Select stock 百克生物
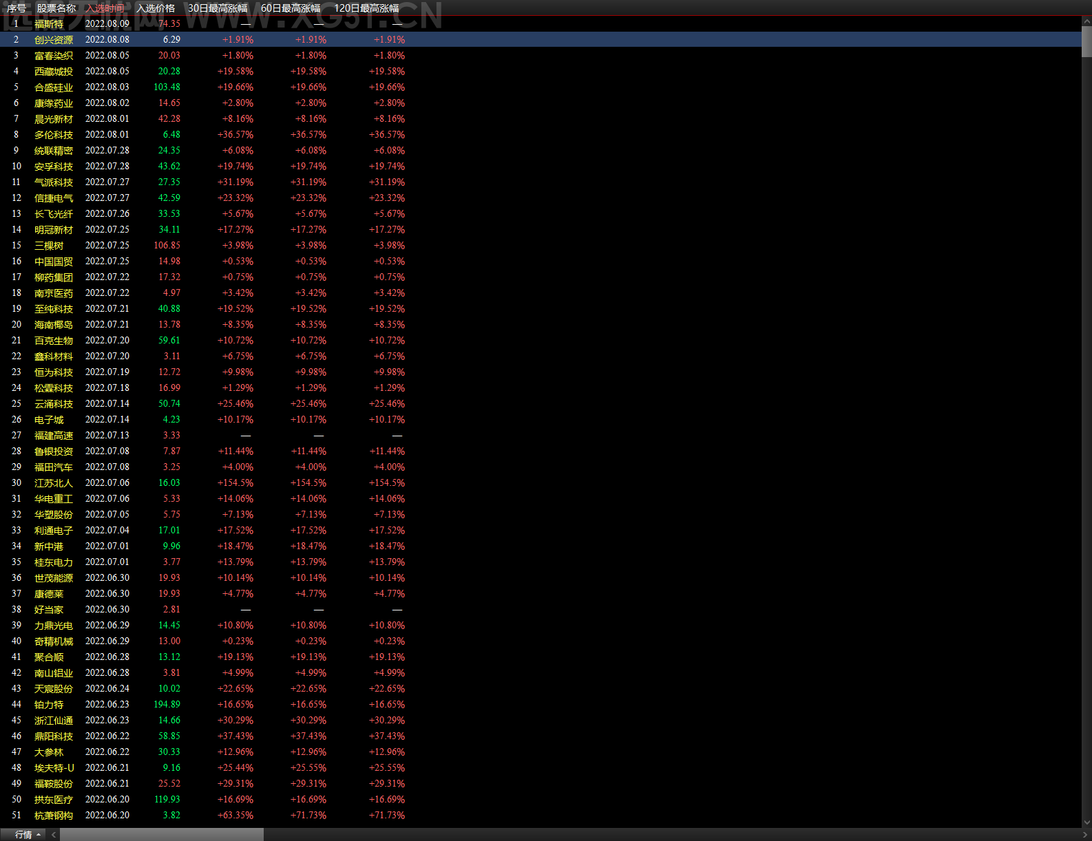 click(x=54, y=341)
